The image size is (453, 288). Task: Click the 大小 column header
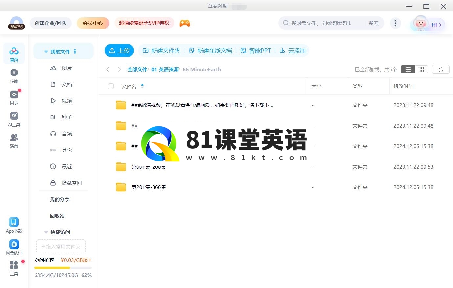click(x=316, y=86)
